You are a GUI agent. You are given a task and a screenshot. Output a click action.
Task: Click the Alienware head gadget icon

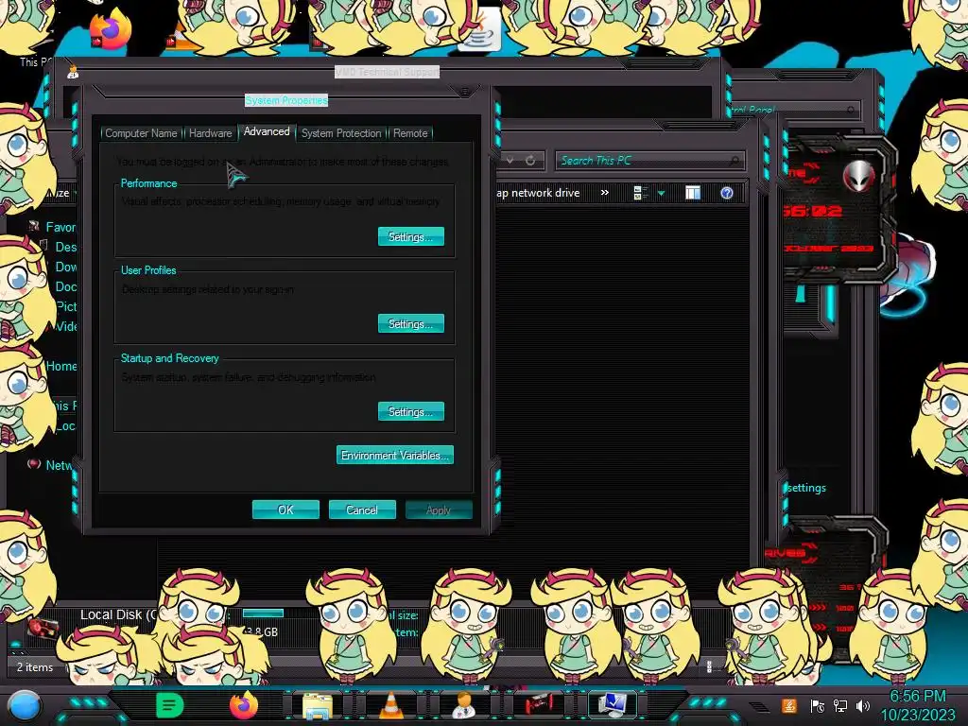tap(858, 176)
